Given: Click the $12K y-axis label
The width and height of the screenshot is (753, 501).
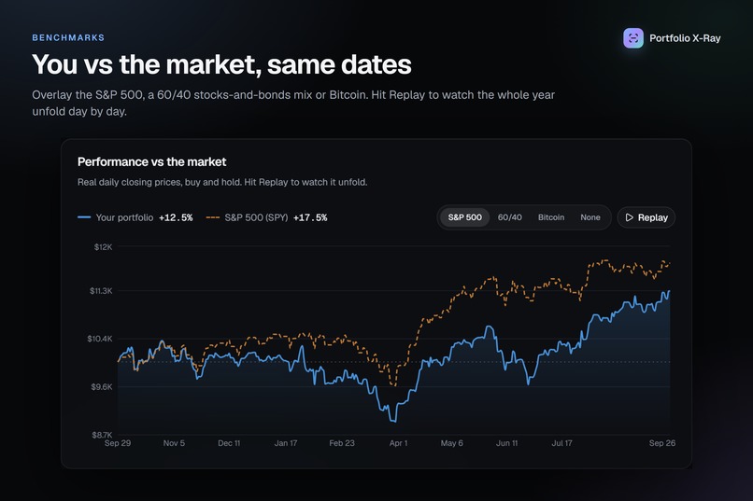Looking at the screenshot, I should 103,247.
